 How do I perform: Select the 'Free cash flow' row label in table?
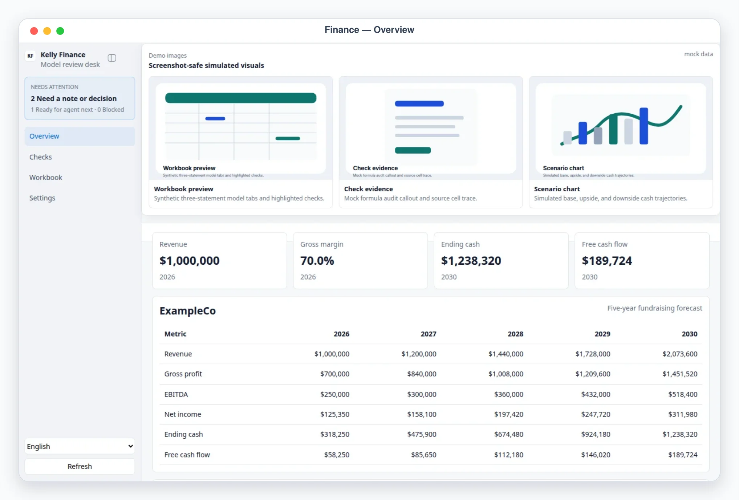point(187,455)
